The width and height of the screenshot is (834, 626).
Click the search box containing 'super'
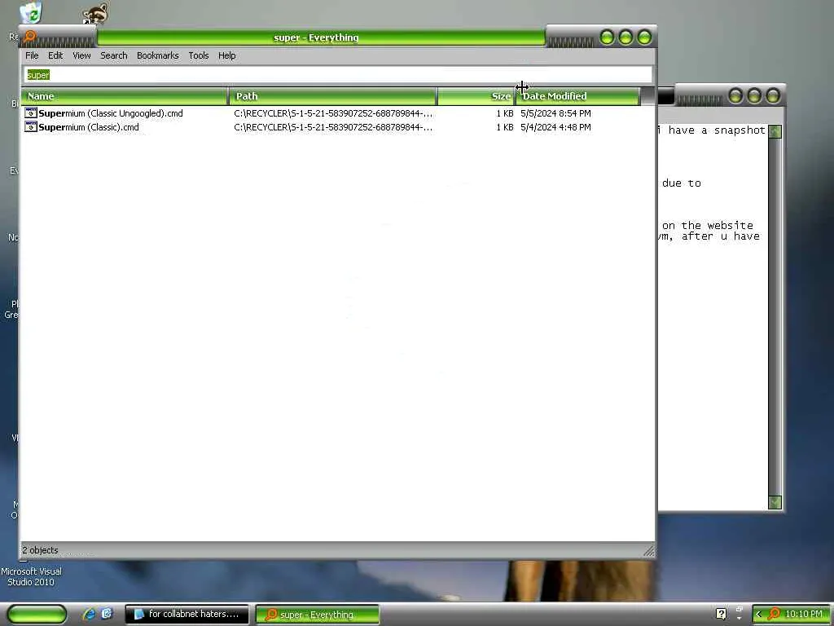338,75
